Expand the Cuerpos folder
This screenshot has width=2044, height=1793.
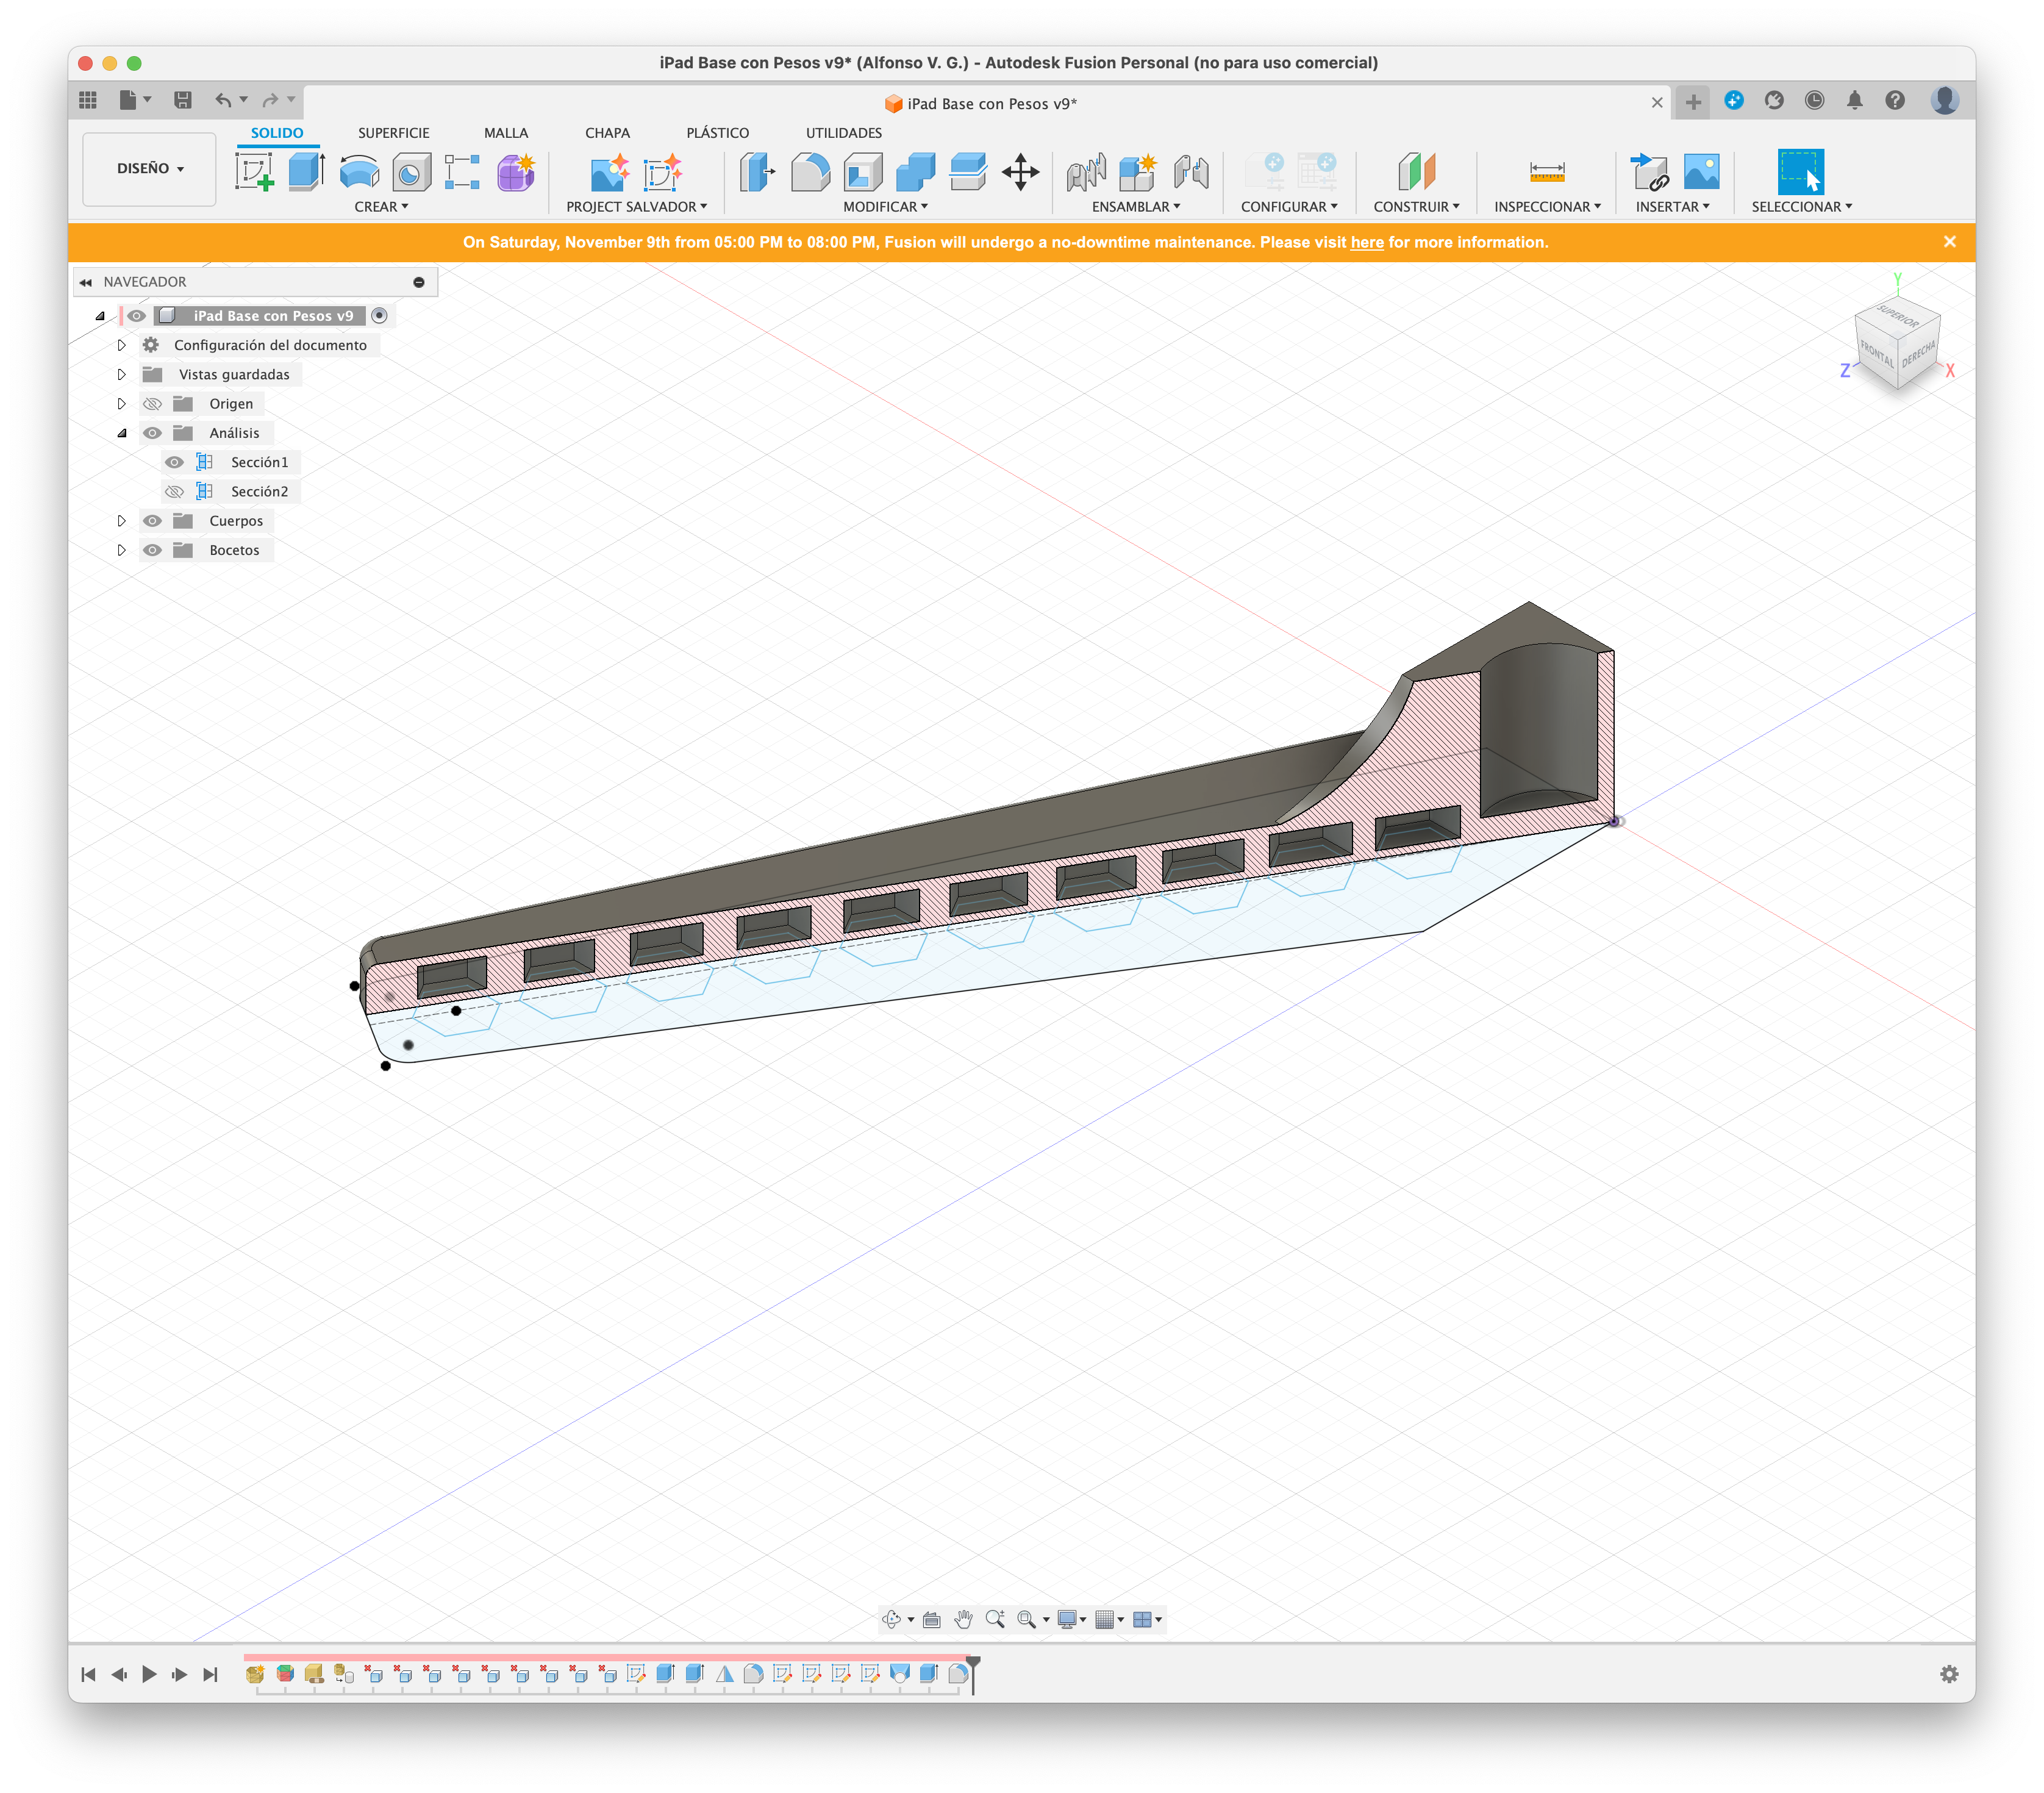(x=122, y=520)
